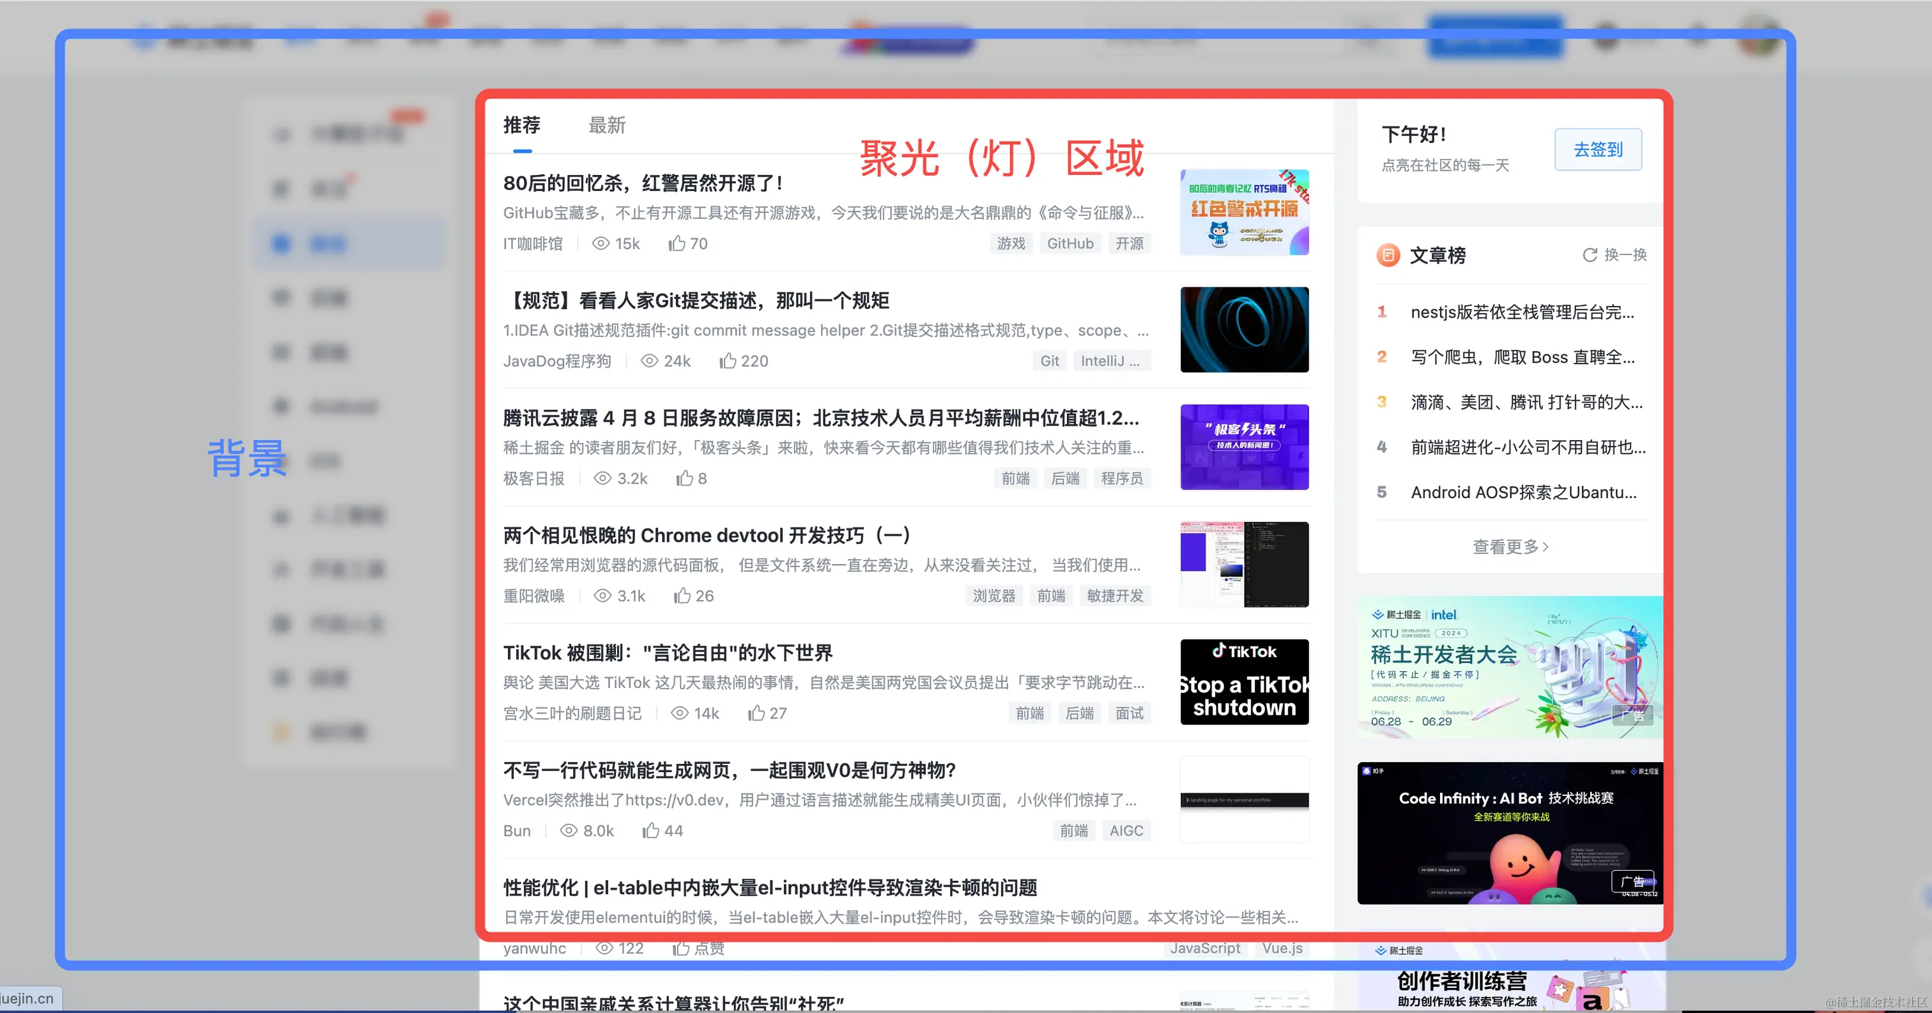Open article TikTok 被围剿 "言论自由"的水下世界
Screen dimensions: 1932x1013
668,653
